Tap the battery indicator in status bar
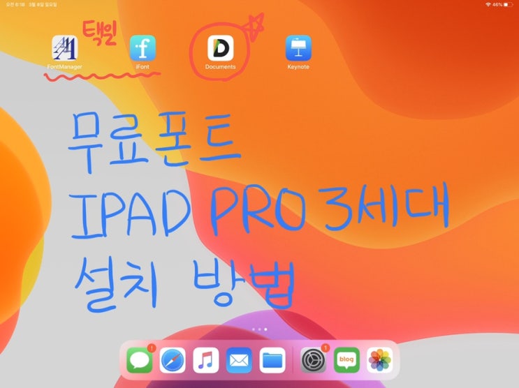The width and height of the screenshot is (519, 388). tap(508, 5)
